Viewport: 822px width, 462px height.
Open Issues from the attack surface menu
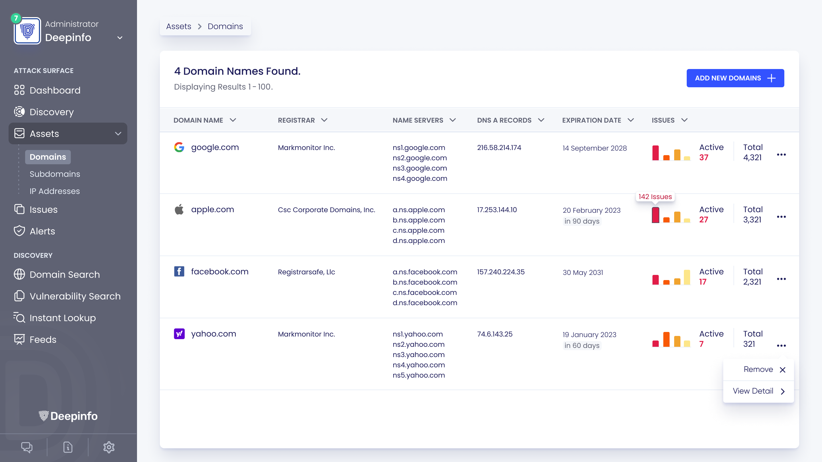[x=43, y=210]
